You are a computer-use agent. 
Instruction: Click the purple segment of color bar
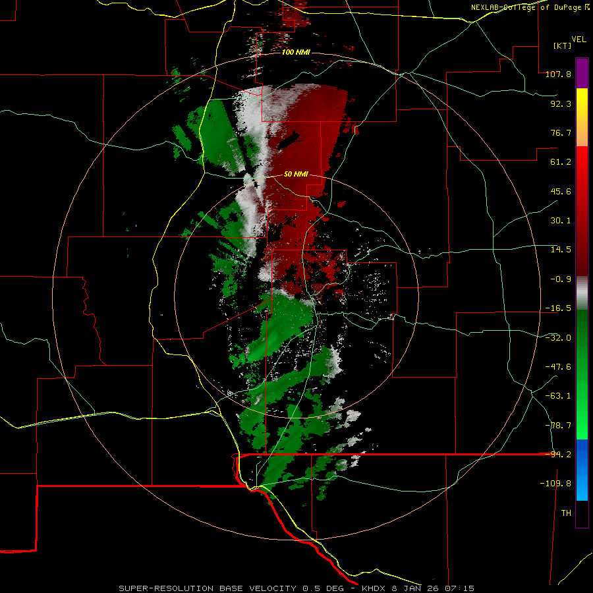pos(582,73)
